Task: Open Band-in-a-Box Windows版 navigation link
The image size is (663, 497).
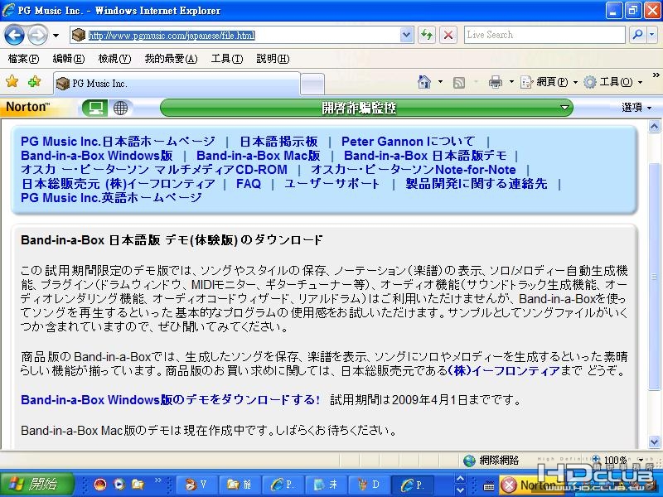Action: coord(97,156)
